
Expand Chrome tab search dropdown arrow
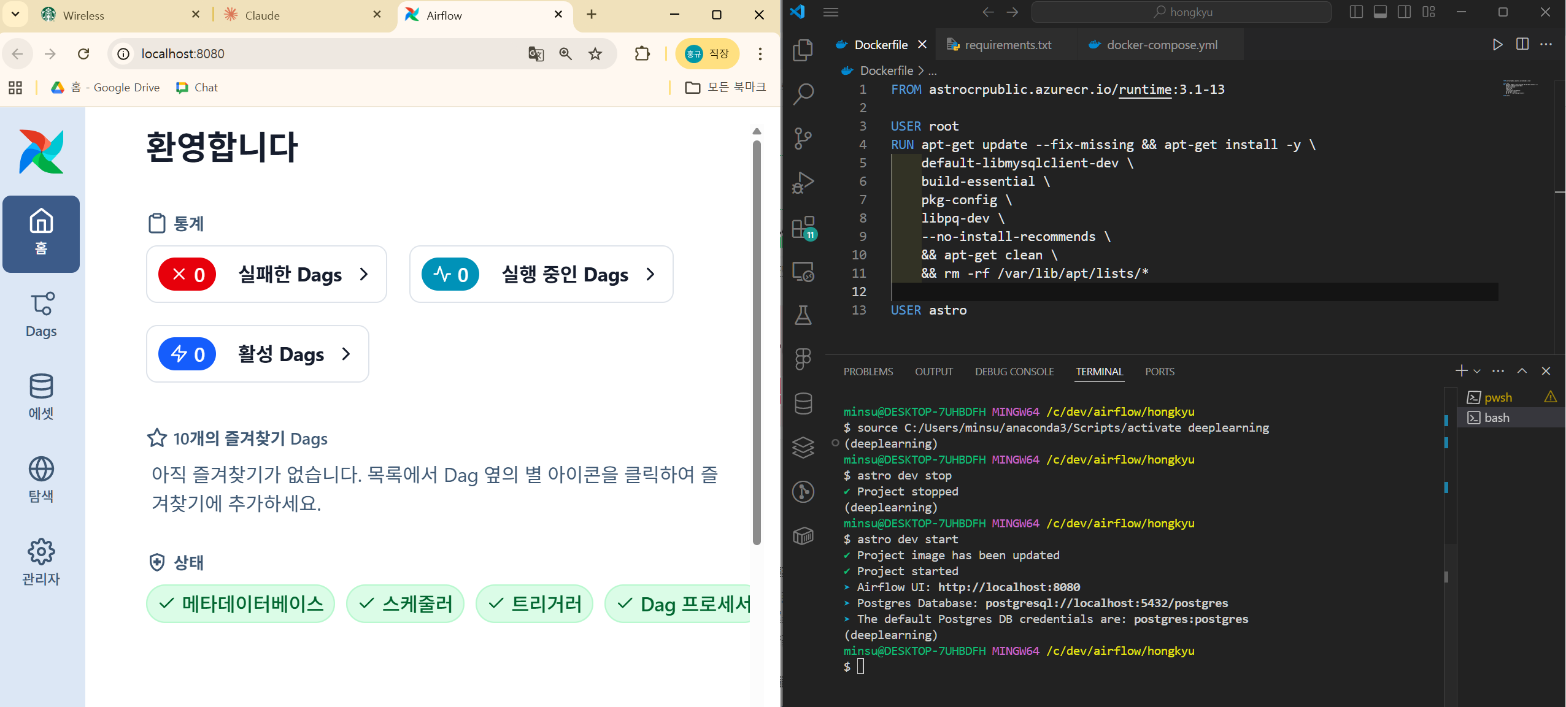(15, 14)
